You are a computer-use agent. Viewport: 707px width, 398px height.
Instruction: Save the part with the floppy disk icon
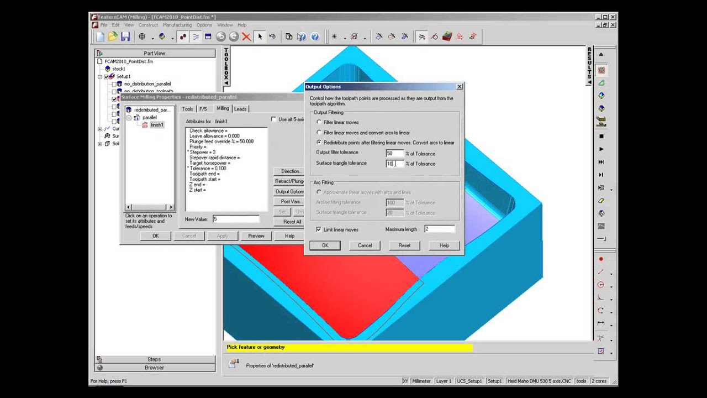(125, 37)
